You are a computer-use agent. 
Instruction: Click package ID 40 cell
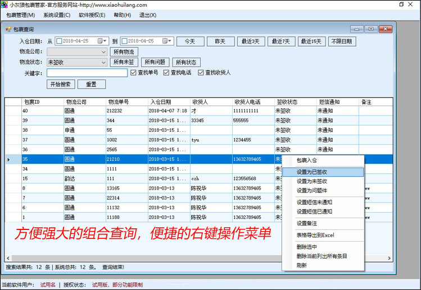click(42, 111)
